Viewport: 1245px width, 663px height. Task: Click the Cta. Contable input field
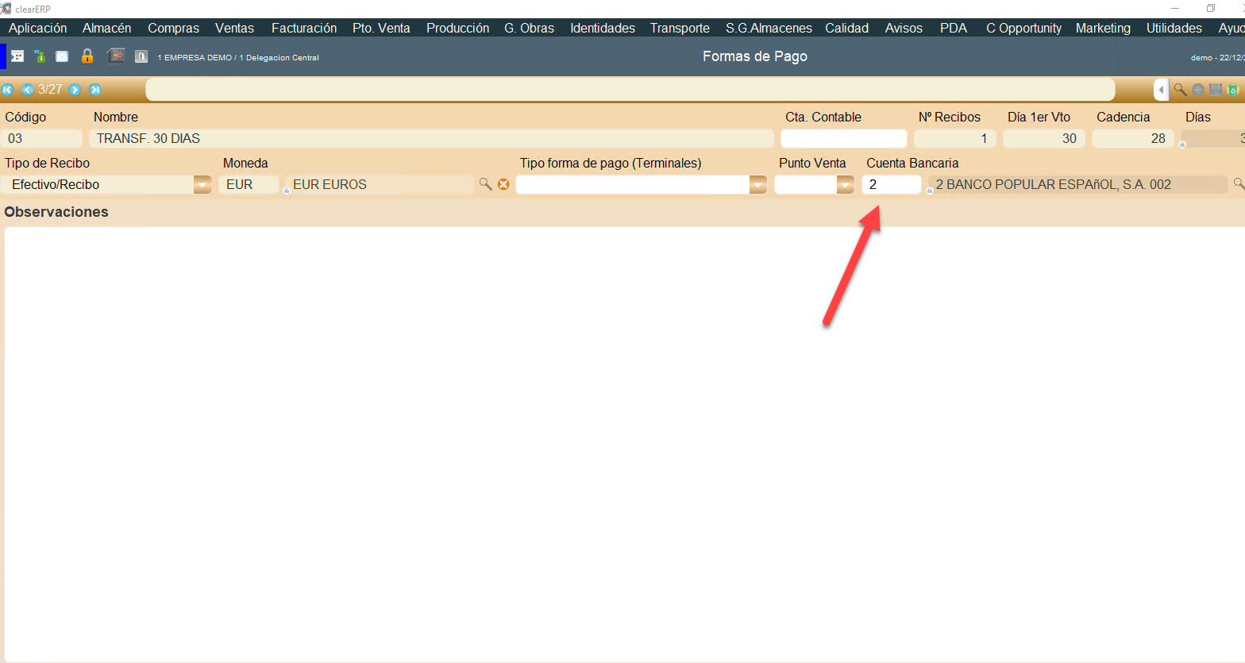[843, 138]
